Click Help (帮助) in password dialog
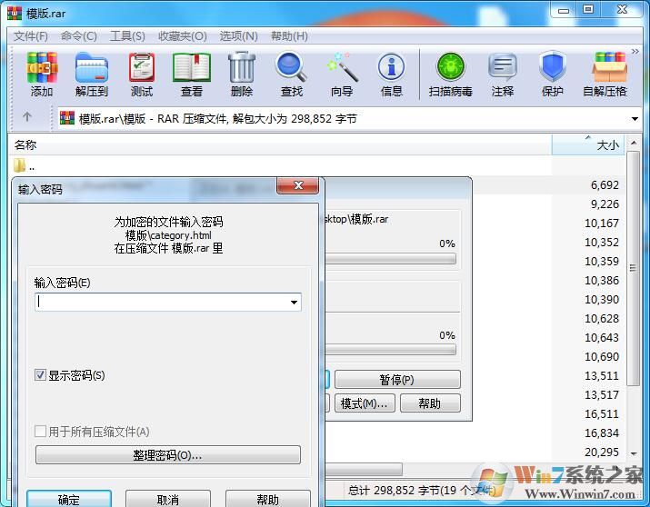650x507 pixels. point(268,499)
